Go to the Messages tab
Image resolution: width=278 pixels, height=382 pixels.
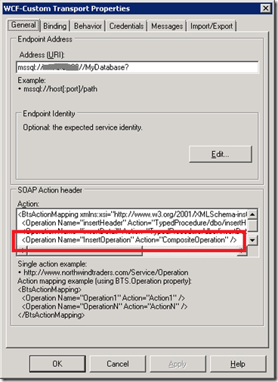[167, 26]
